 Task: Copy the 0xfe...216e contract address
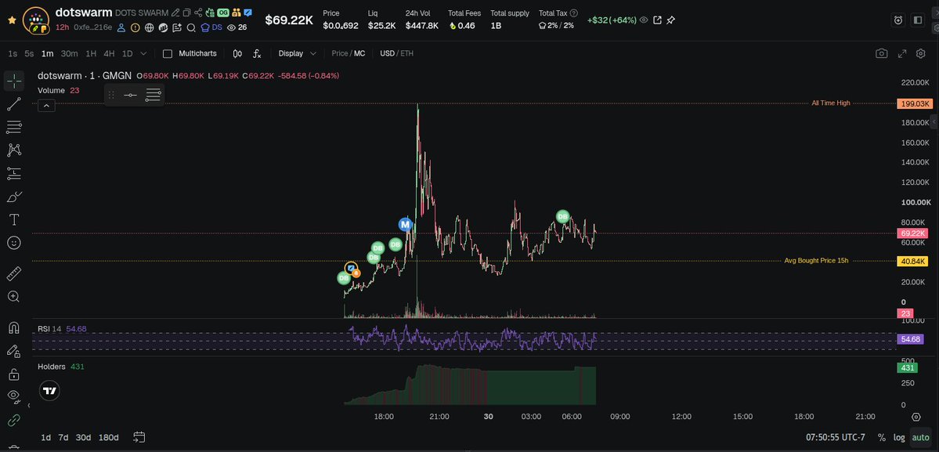(93, 27)
